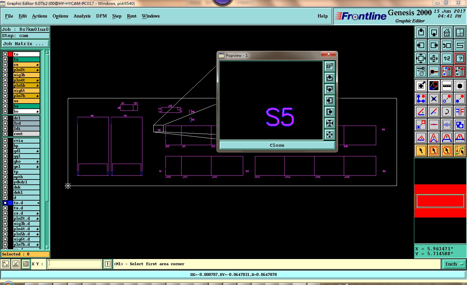This screenshot has height=285, width=467.
Task: Click the zoom in arrows icon
Action: 421,58
